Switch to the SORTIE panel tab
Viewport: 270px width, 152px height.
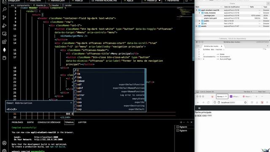click(x=30, y=122)
